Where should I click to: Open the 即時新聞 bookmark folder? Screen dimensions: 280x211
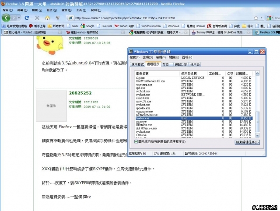pyautogui.click(x=56, y=26)
